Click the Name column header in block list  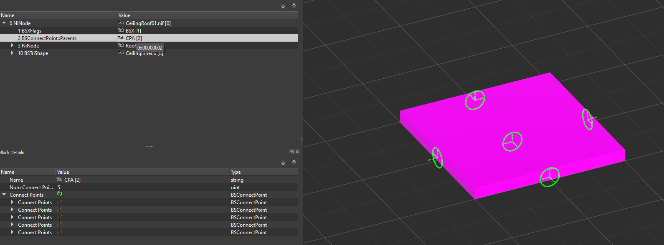pos(58,15)
